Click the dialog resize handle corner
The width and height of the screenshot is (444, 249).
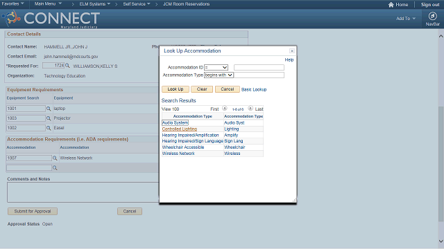pyautogui.click(x=294, y=200)
